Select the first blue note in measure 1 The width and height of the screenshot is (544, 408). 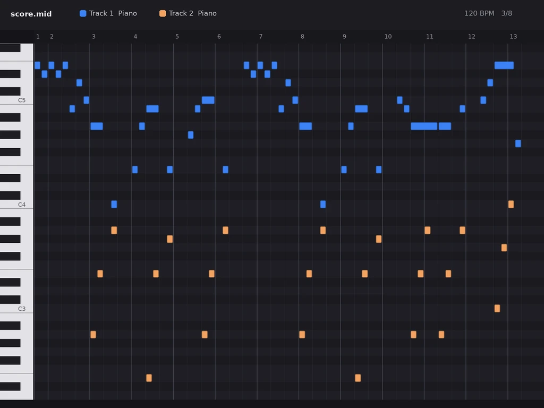click(x=38, y=65)
